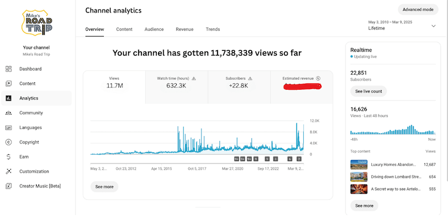448x216 pixels.
Task: Select the Subscribers metric card
Action: [239, 87]
